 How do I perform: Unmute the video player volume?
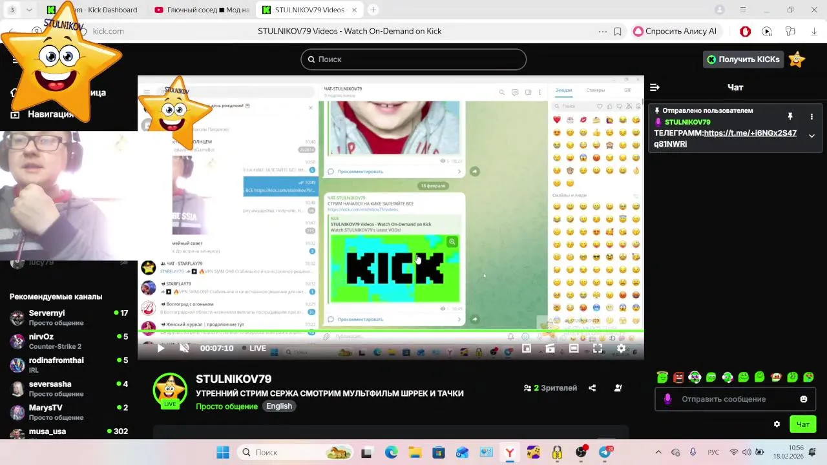point(184,348)
